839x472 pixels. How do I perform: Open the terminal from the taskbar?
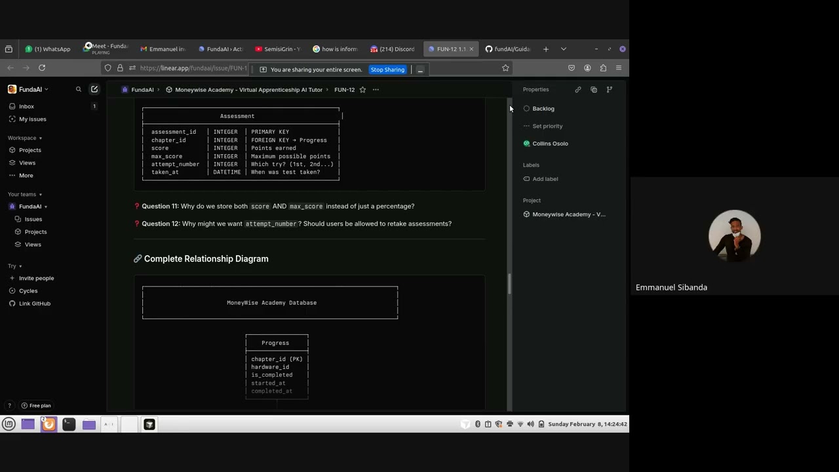coord(69,424)
